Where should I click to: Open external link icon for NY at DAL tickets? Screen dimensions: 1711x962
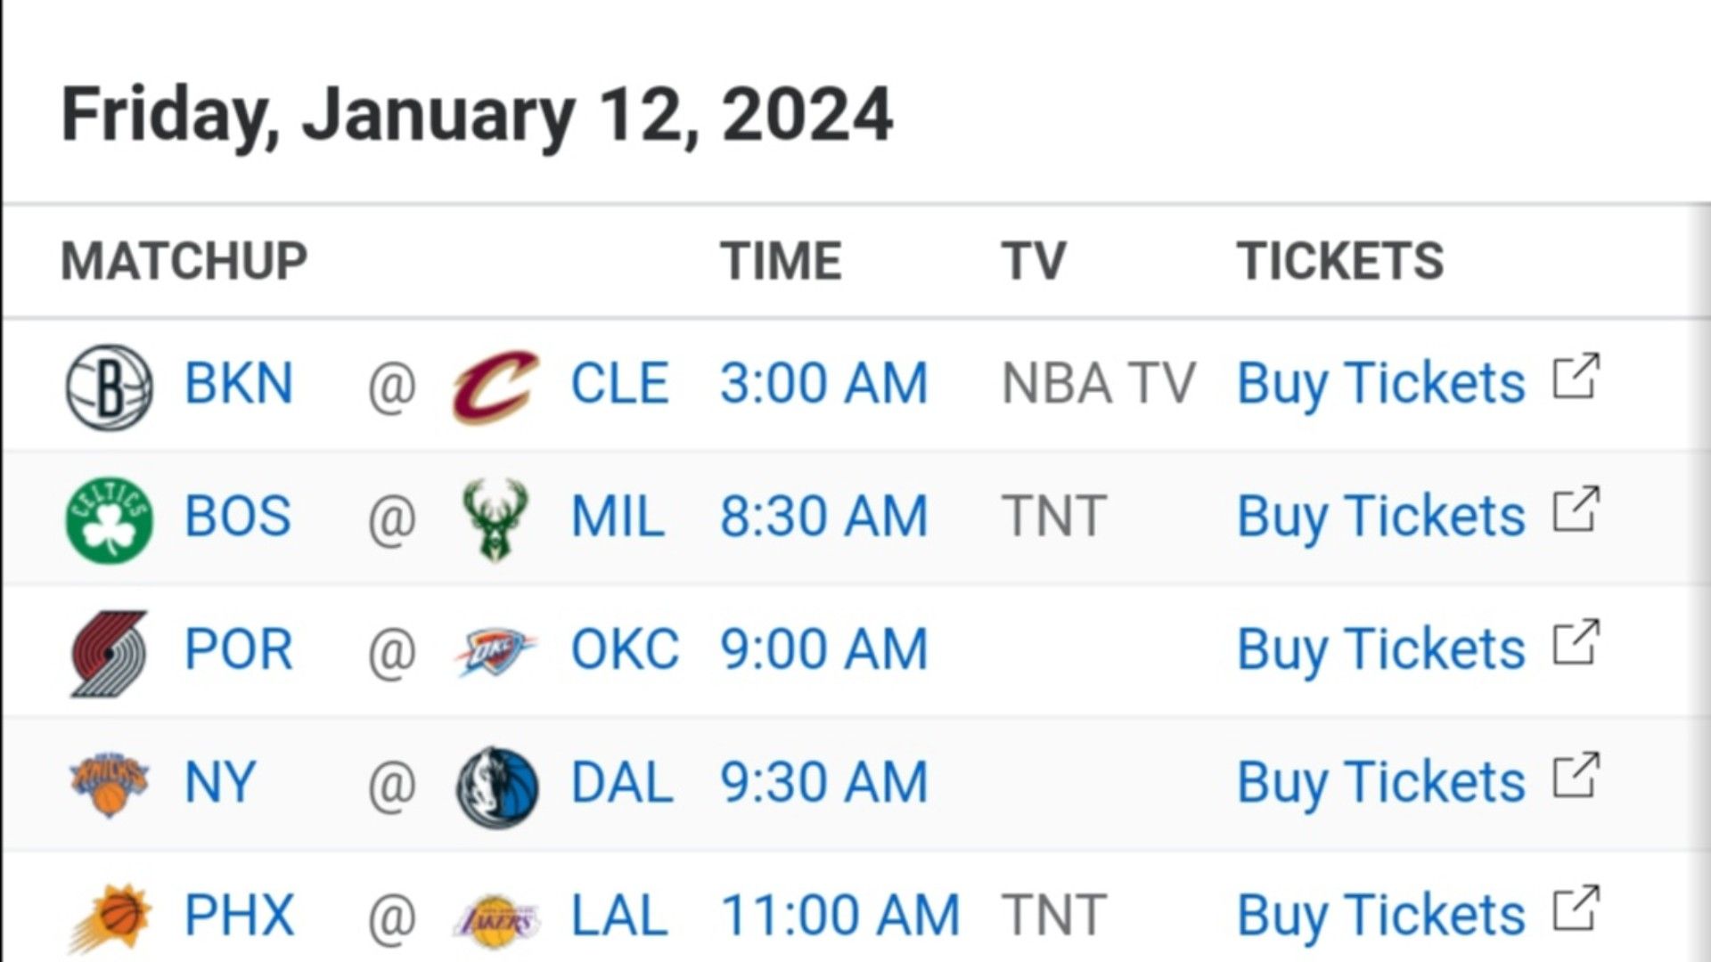[x=1576, y=776]
